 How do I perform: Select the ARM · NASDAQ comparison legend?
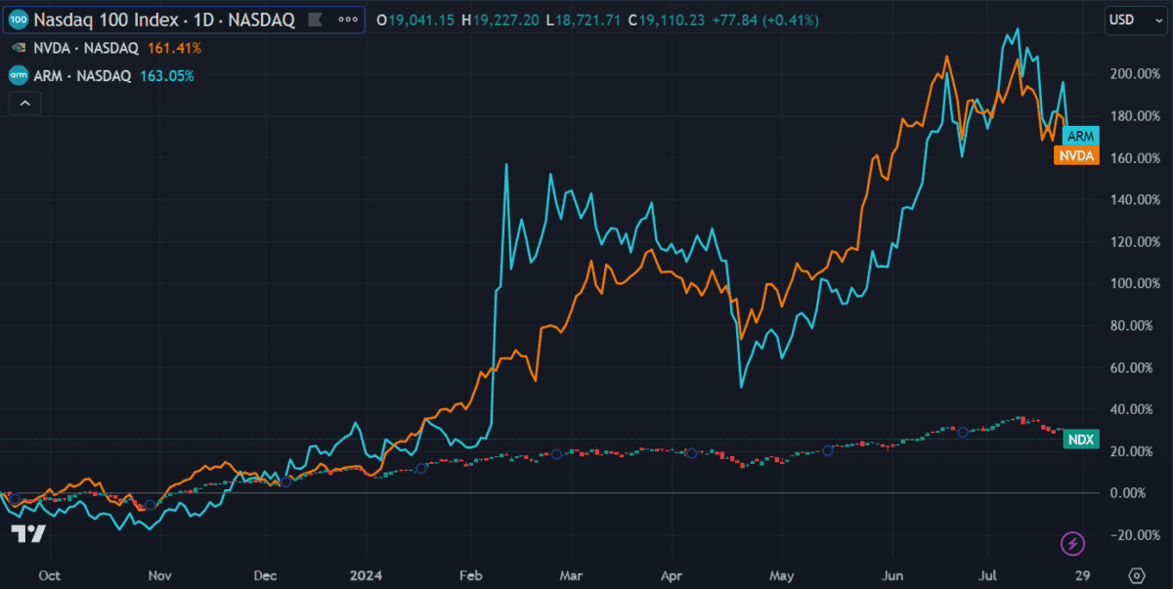84,75
